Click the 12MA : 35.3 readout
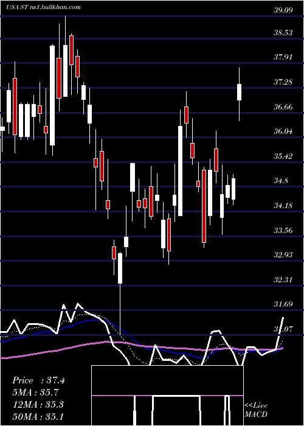This screenshot has height=426, width=304. pyautogui.click(x=38, y=404)
